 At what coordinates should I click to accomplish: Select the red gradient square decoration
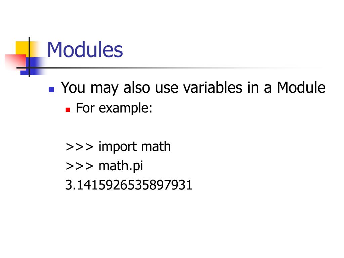coord(15,62)
